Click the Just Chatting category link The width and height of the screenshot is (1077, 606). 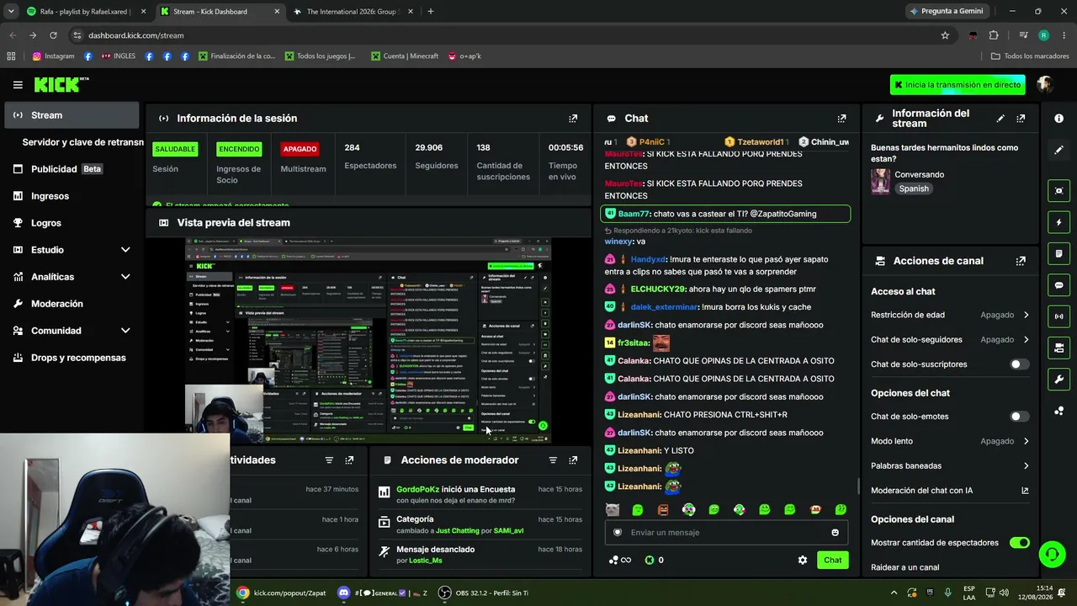click(x=458, y=531)
